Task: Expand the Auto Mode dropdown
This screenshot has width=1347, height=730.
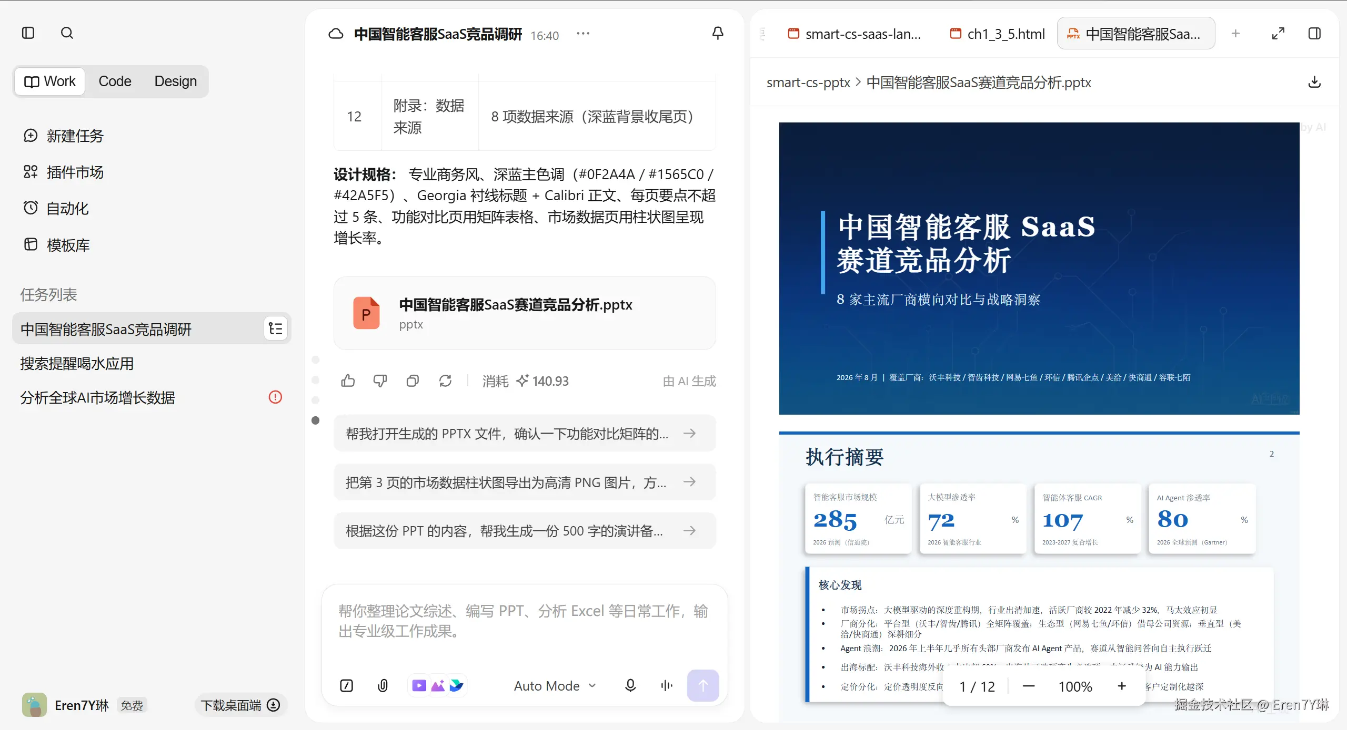Action: click(x=555, y=686)
